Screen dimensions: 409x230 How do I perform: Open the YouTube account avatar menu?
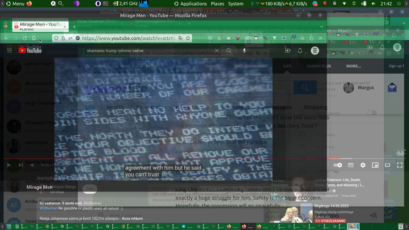point(315,51)
